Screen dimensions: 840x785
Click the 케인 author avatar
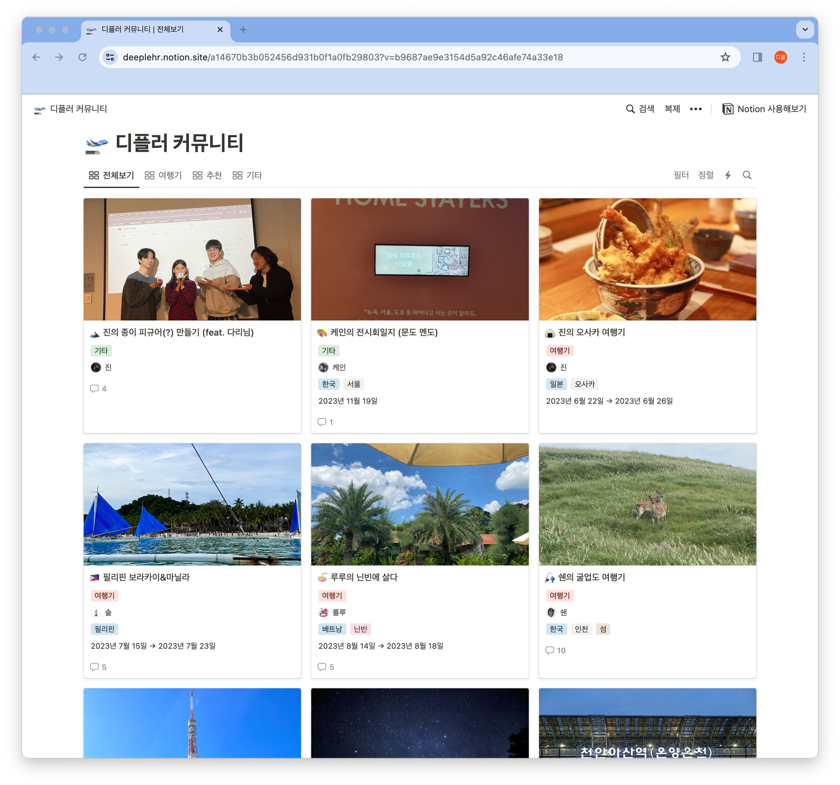[x=323, y=367]
